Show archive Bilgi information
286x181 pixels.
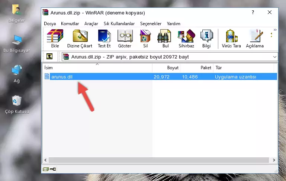pyautogui.click(x=206, y=36)
